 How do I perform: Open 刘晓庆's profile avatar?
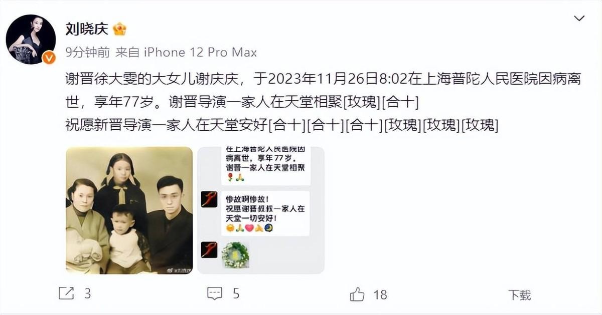31,39
